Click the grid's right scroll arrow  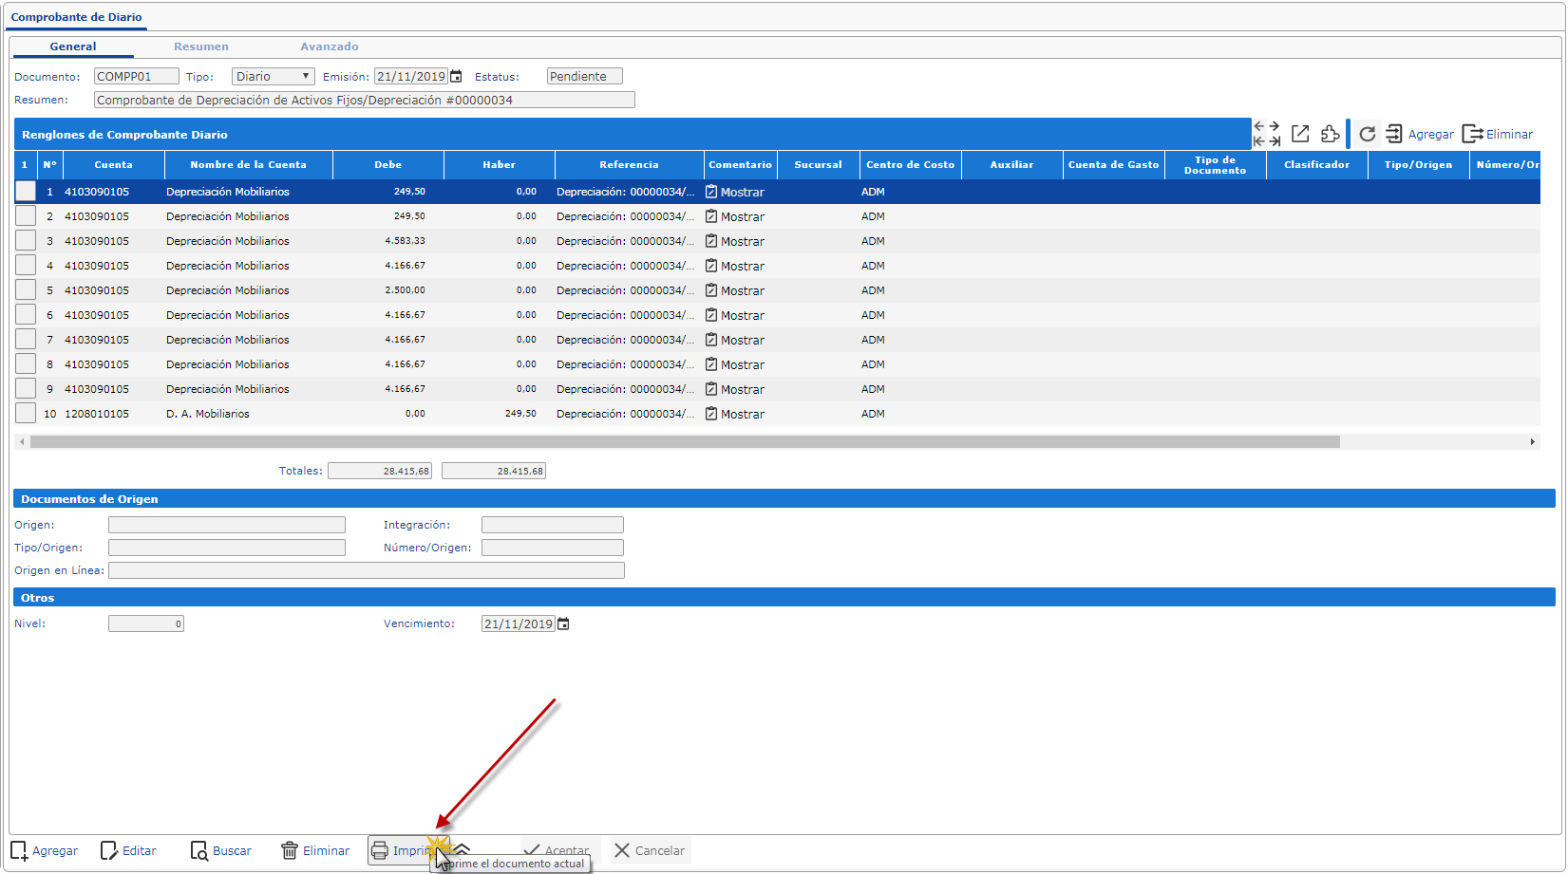(1532, 442)
